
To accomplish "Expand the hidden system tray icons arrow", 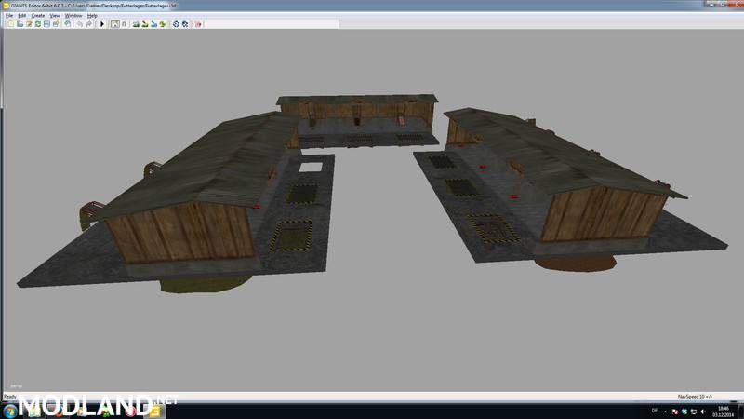I will point(665,412).
